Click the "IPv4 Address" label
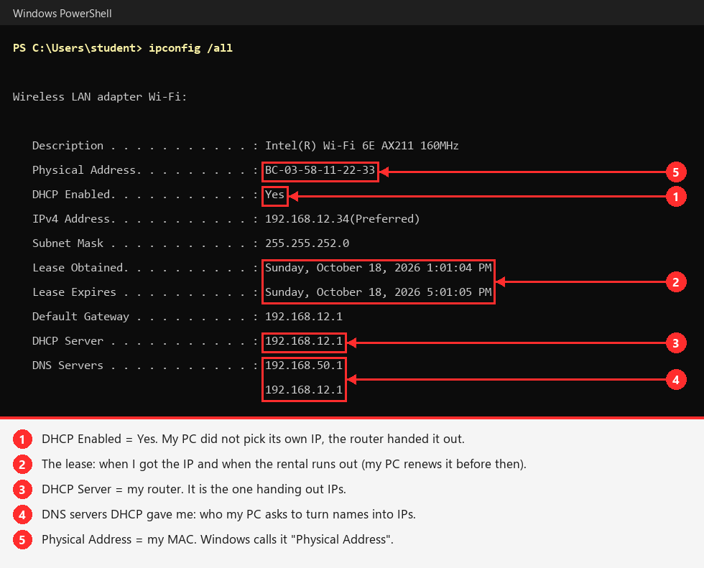 pyautogui.click(x=71, y=219)
